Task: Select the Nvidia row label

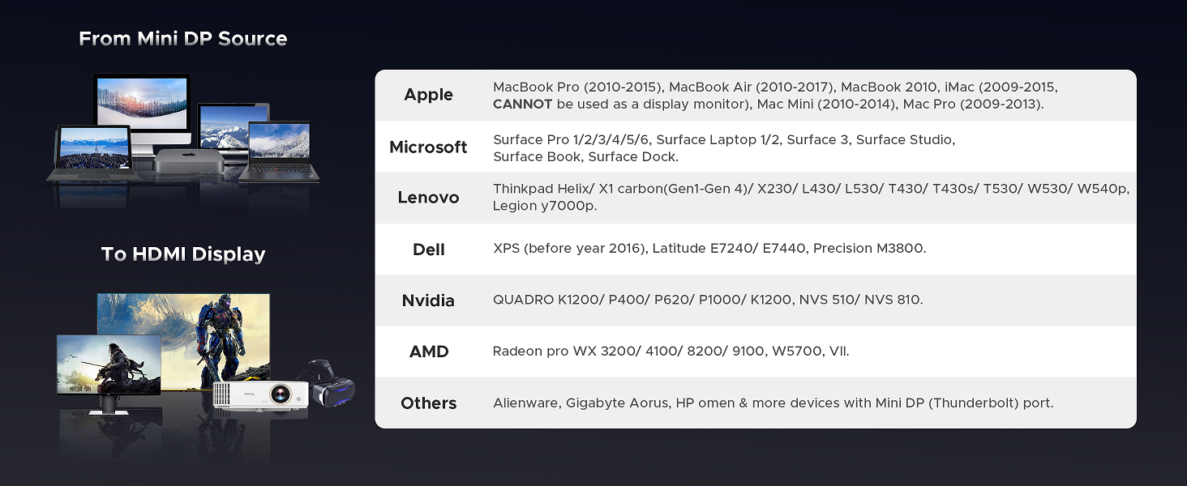Action: tap(428, 301)
